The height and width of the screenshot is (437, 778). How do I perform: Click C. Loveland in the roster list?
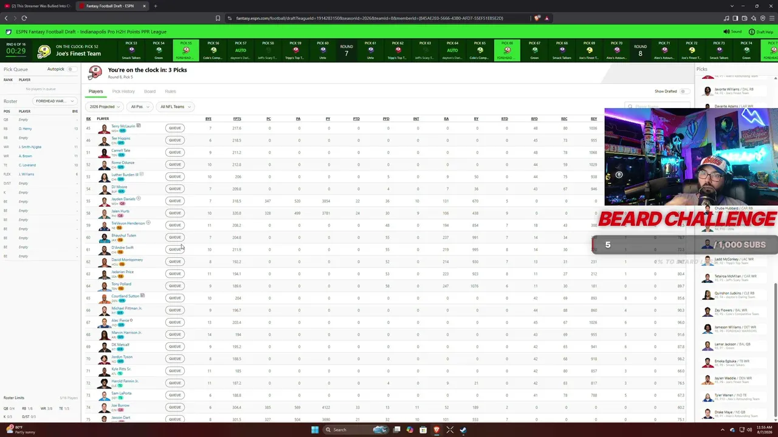[x=27, y=165]
